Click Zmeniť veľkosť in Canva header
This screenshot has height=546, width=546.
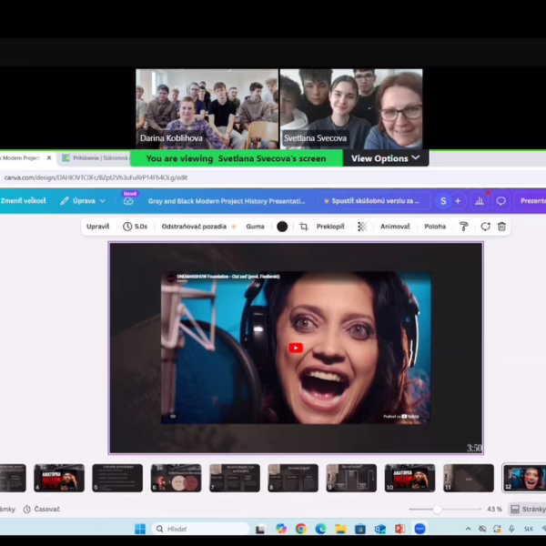[23, 200]
